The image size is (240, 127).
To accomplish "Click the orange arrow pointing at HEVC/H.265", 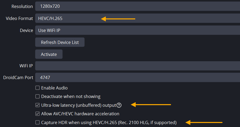I will click(118, 19).
